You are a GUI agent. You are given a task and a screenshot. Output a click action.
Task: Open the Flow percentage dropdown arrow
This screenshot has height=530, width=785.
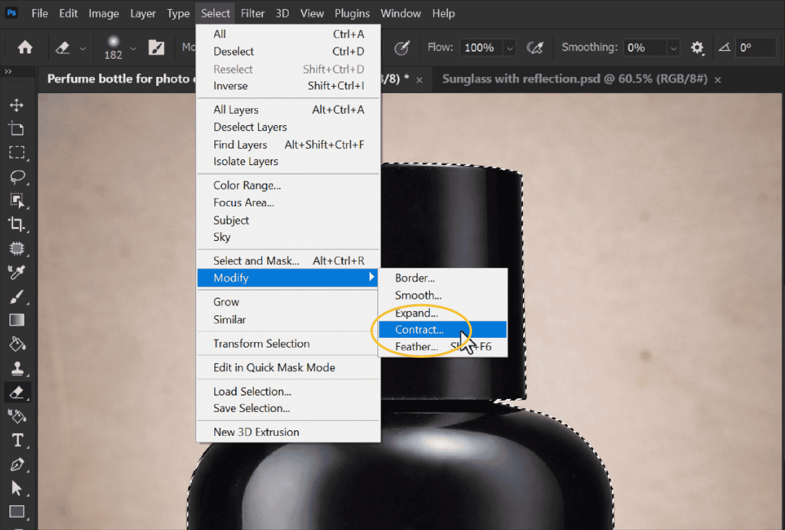point(510,48)
